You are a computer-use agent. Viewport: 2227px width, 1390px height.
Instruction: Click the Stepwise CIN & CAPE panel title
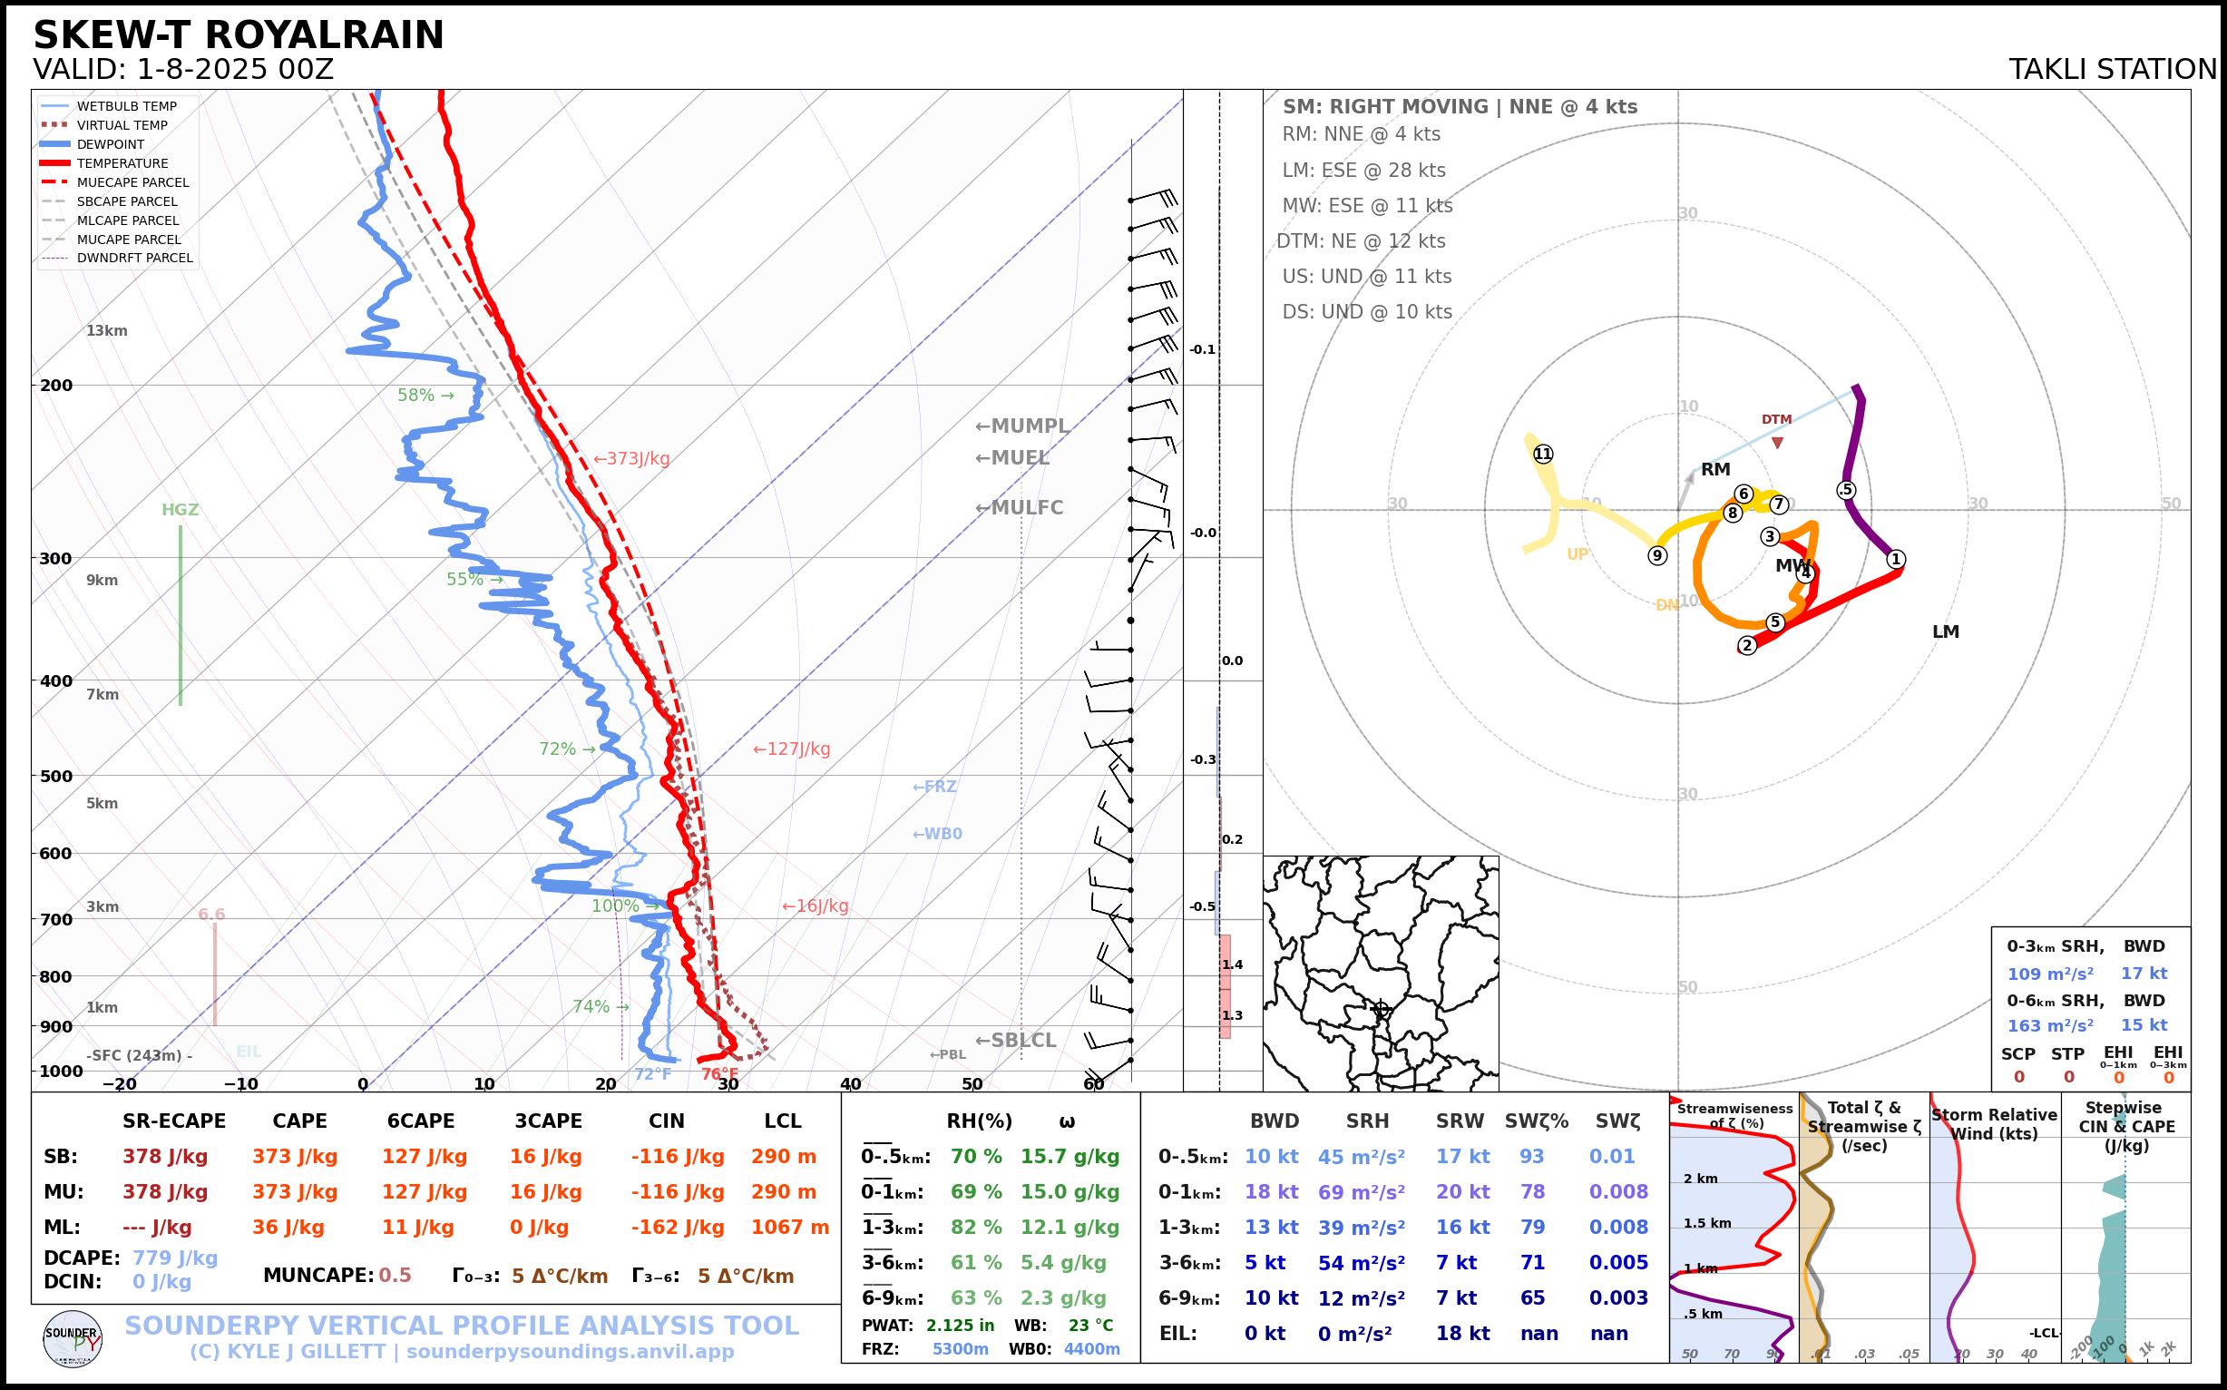tap(2126, 1126)
